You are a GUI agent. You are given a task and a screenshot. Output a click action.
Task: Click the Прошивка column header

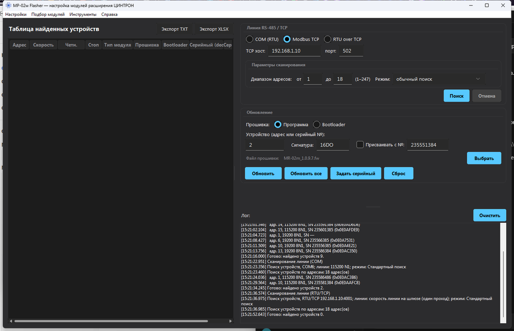(x=147, y=45)
